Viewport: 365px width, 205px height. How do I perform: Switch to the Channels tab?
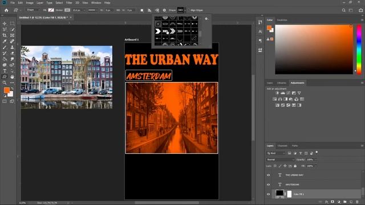[282, 146]
